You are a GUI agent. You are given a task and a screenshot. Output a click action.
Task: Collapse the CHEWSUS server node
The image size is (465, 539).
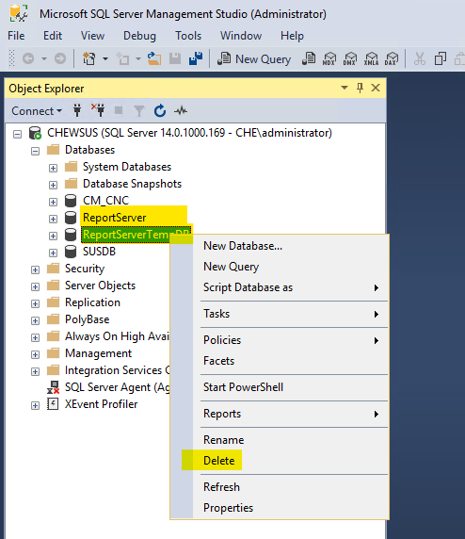[18, 134]
